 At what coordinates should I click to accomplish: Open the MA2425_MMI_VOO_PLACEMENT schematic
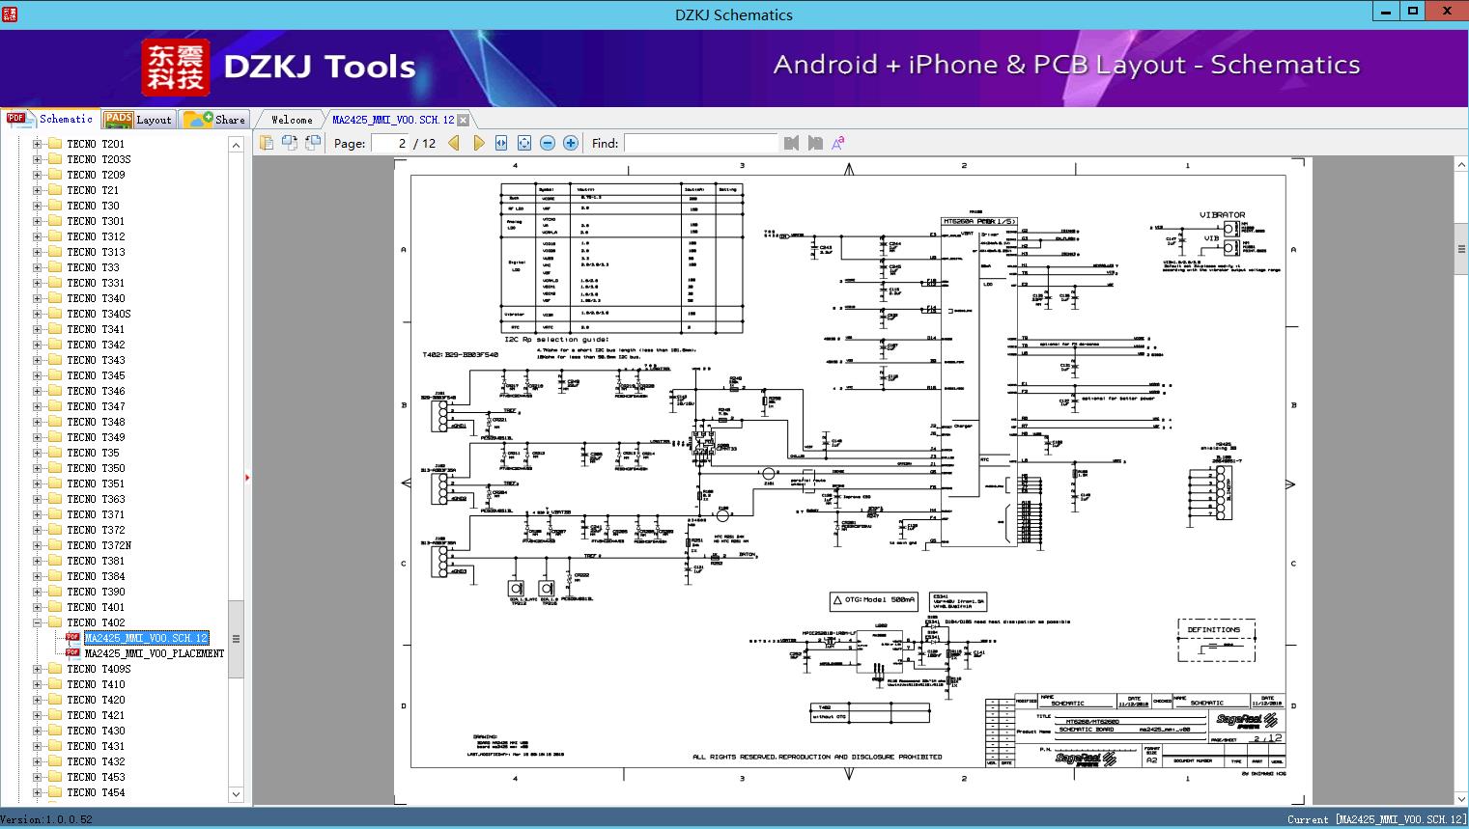tap(154, 652)
